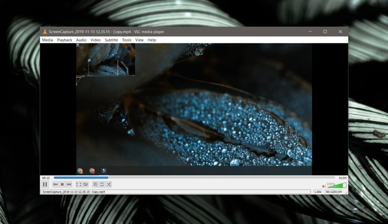The image size is (388, 224).
Task: Skip to the next media item
Action: pos(69,184)
